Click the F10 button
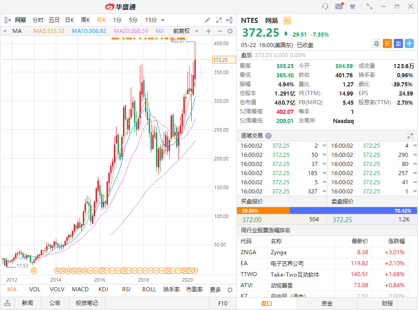 pyautogui.click(x=223, y=303)
